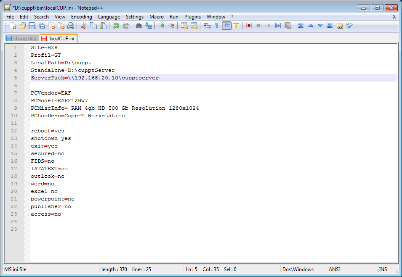
Task: Run spell check with the ABC icon
Action: coord(349,26)
